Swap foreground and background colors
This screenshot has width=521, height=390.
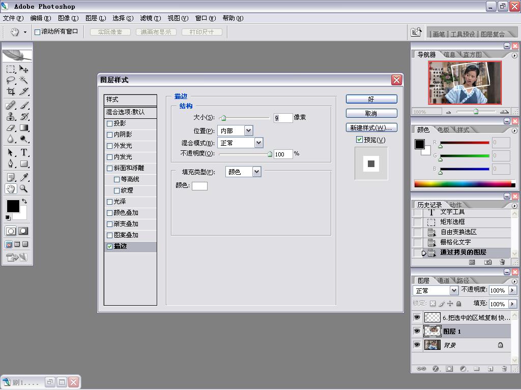point(24,201)
